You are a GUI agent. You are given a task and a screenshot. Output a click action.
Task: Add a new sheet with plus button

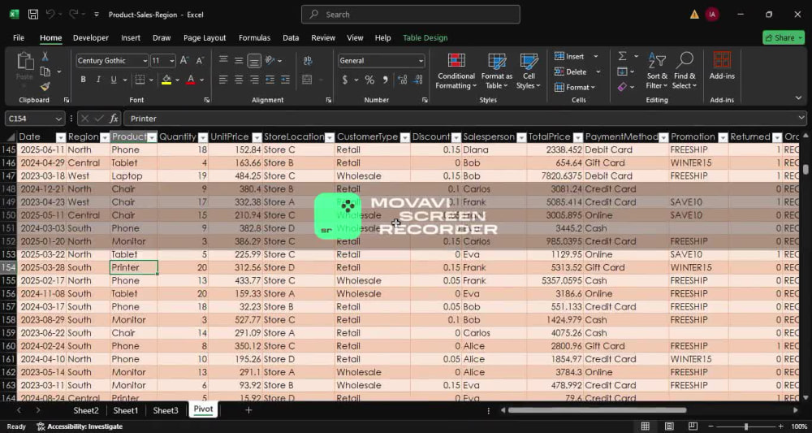[x=248, y=410]
